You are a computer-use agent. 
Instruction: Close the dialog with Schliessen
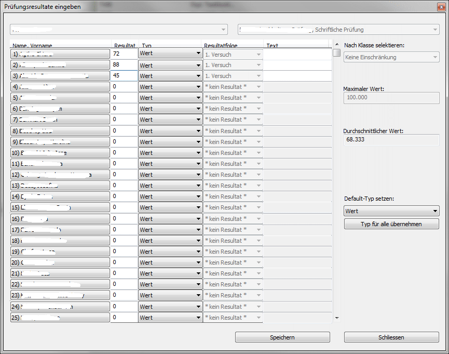(391, 337)
